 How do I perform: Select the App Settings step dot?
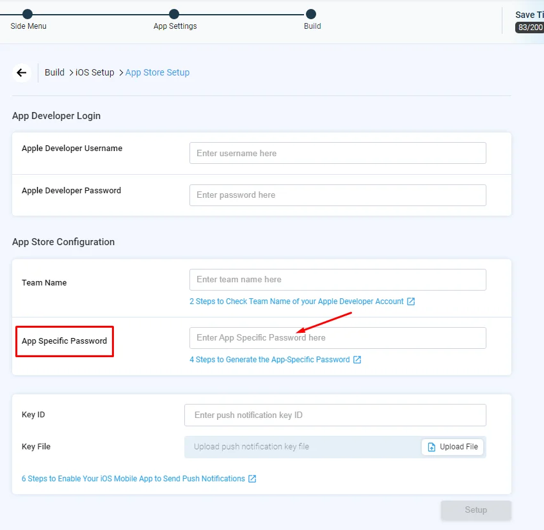pos(174,14)
